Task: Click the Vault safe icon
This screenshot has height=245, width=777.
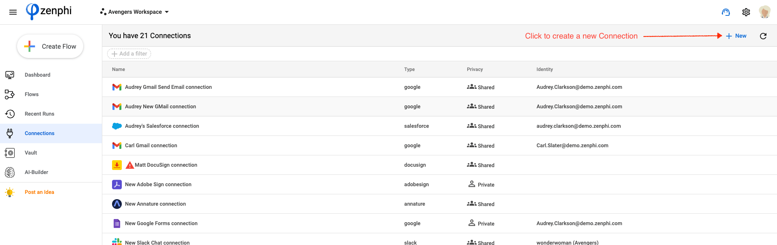Action: point(10,153)
